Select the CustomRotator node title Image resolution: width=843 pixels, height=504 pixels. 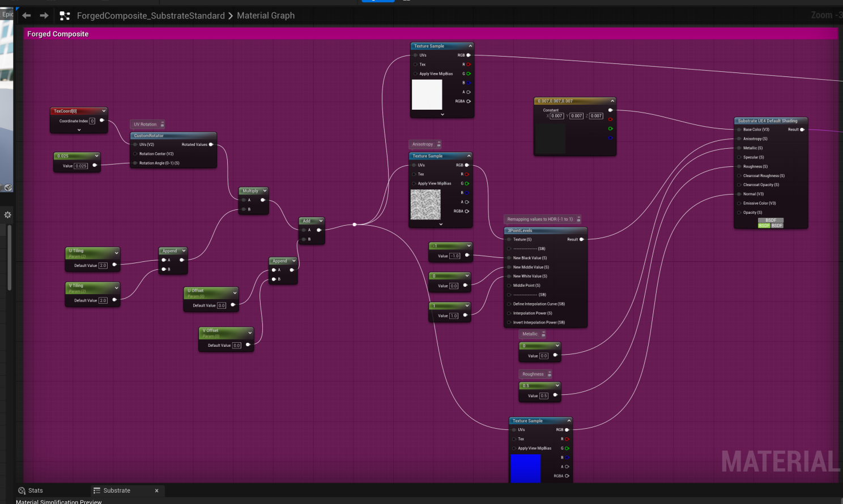[x=148, y=136]
